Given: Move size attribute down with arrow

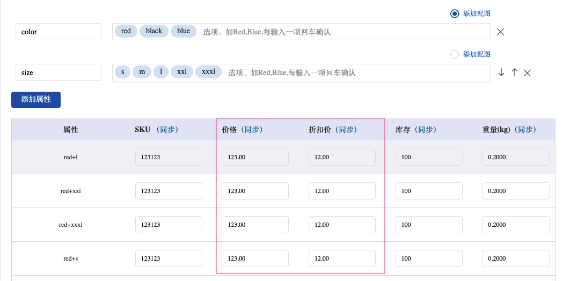Looking at the screenshot, I should [x=501, y=72].
